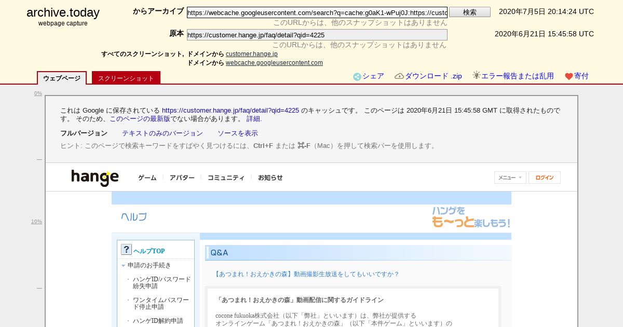Click the ダウンロード .zip link

pos(433,76)
